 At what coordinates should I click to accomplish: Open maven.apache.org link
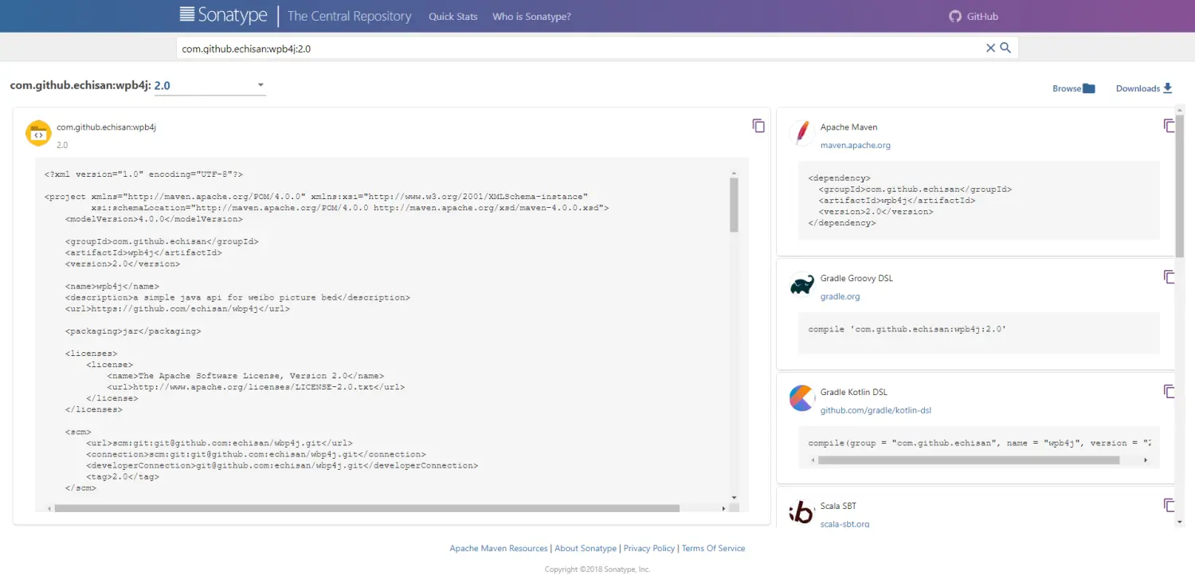point(856,145)
